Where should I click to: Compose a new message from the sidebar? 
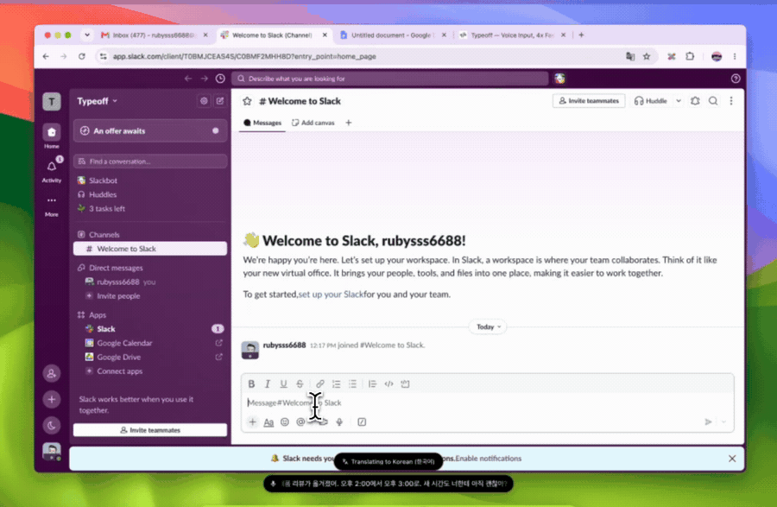pos(220,101)
